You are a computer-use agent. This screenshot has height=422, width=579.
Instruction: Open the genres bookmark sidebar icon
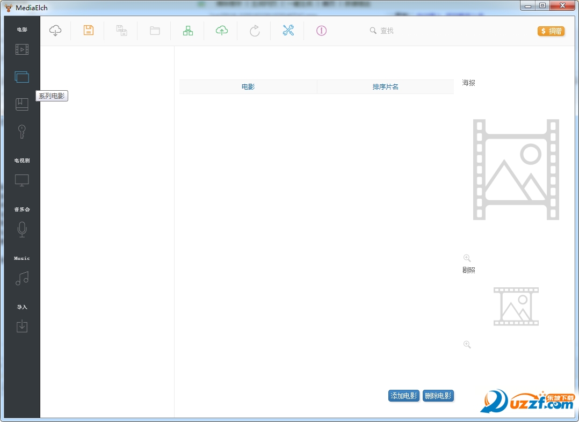pyautogui.click(x=22, y=104)
